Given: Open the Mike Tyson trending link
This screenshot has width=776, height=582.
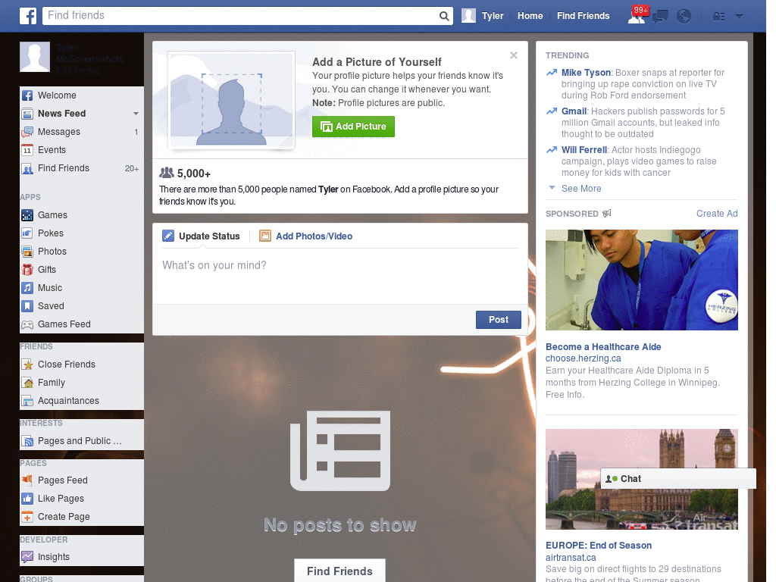Looking at the screenshot, I should coord(586,73).
